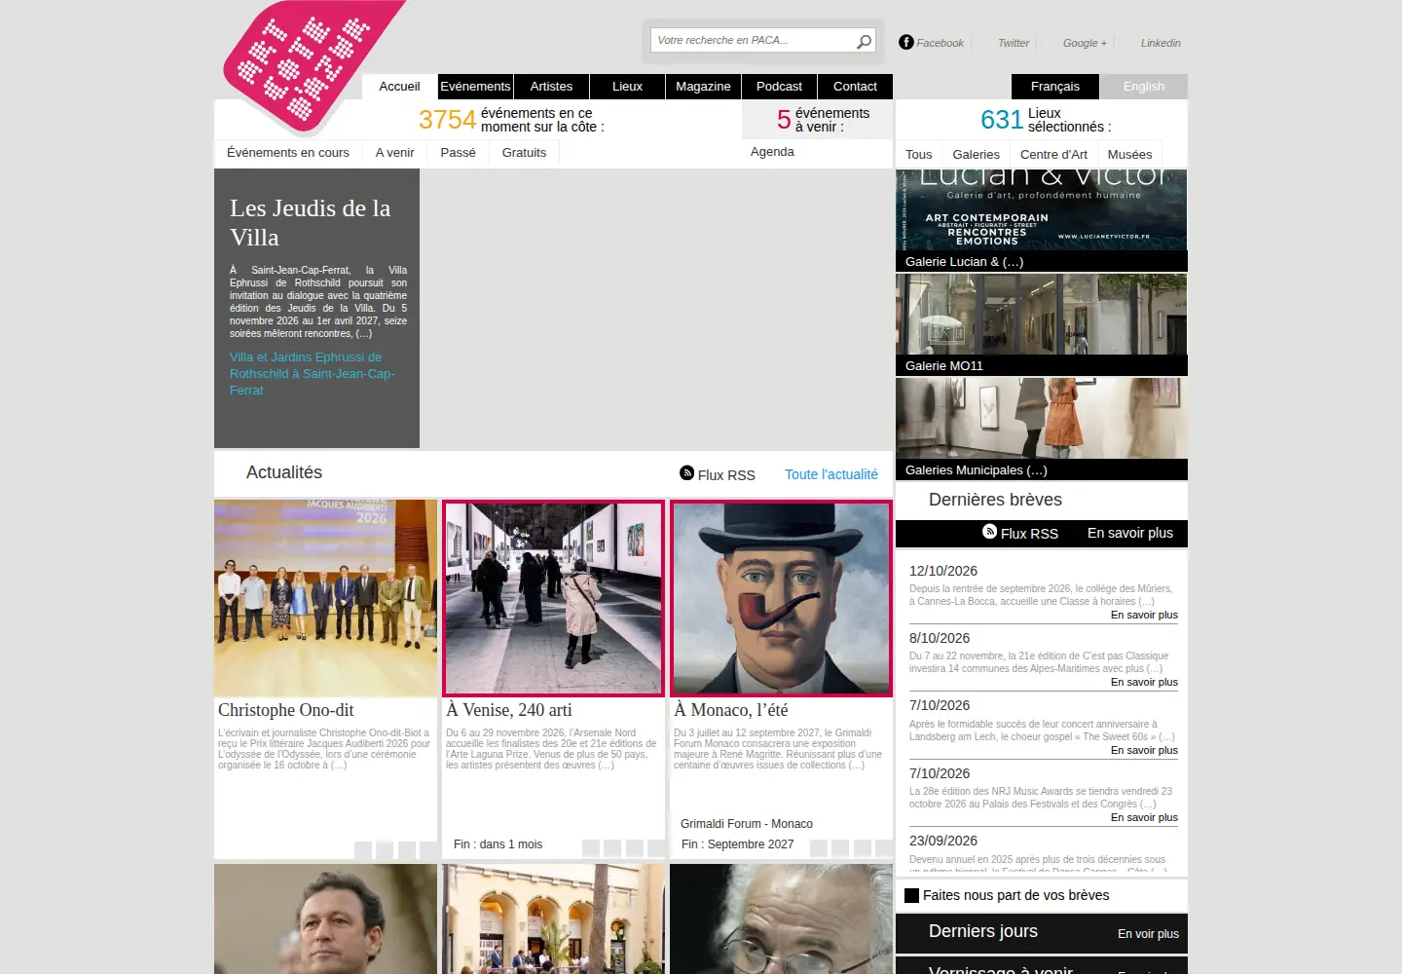Open À Venise, 240 arti article image
1402x974 pixels.
tap(553, 598)
